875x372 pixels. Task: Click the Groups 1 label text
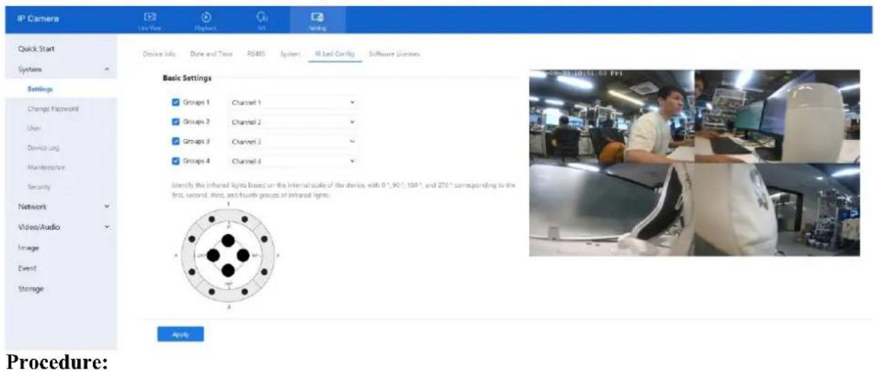tap(197, 102)
